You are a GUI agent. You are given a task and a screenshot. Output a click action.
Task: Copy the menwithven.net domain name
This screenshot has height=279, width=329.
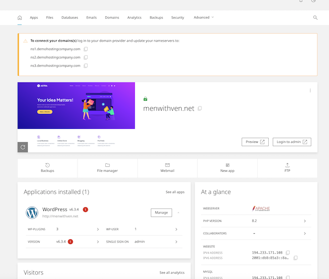click(x=200, y=109)
